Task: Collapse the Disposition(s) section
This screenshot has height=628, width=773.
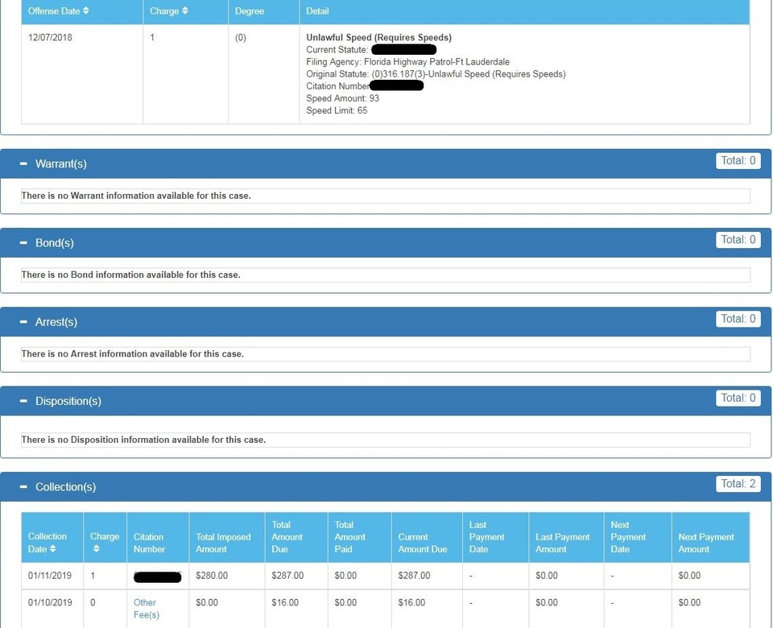Action: (x=23, y=401)
